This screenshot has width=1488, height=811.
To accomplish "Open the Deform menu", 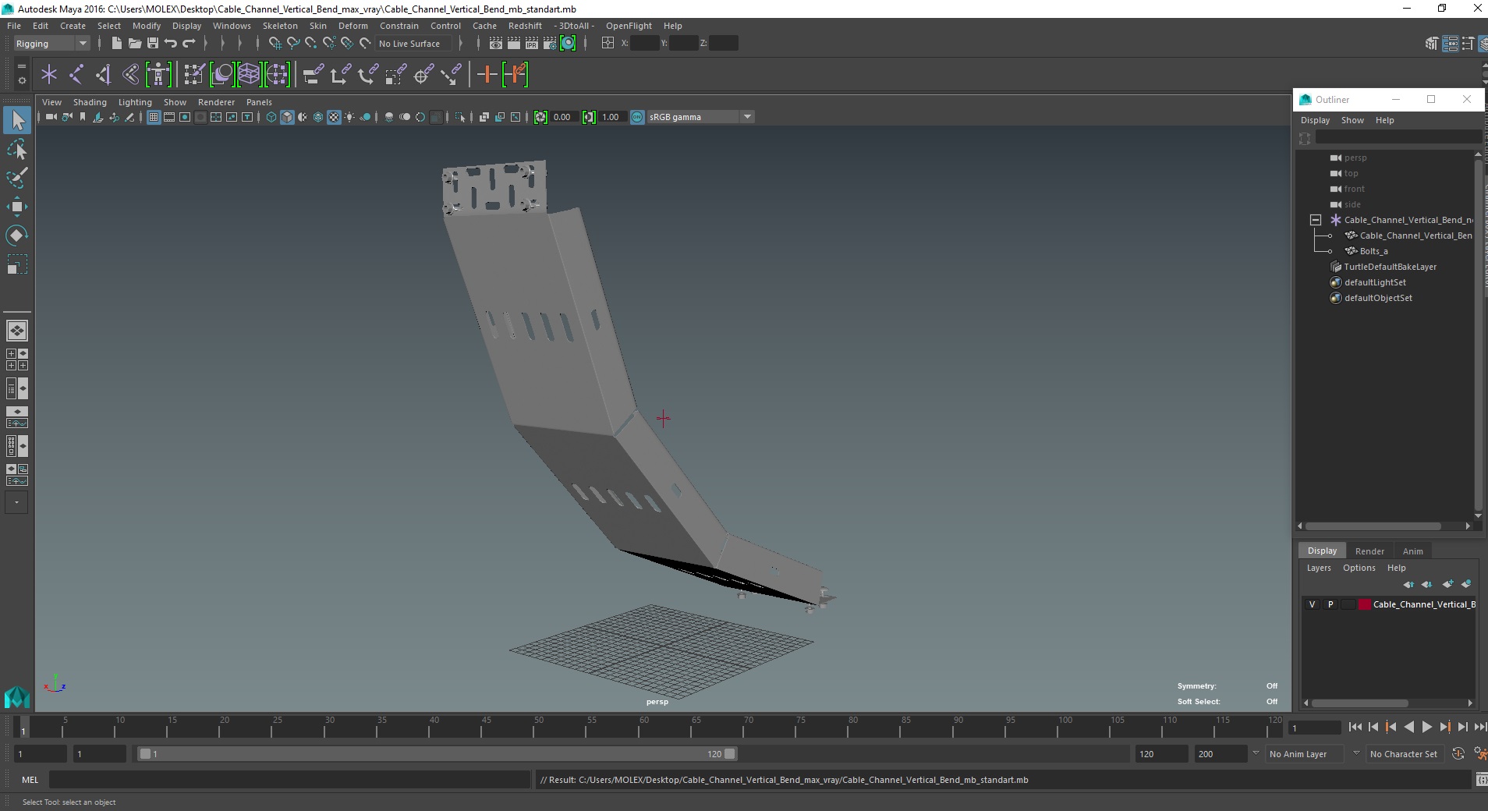I will click(x=353, y=26).
